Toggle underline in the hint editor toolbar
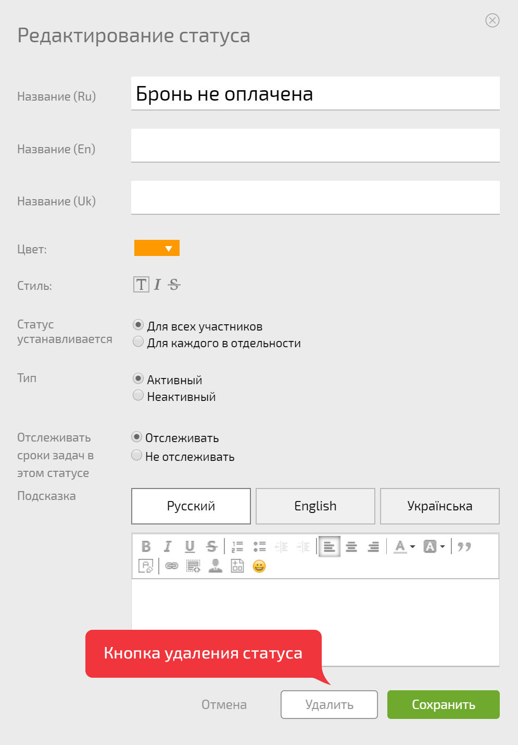The width and height of the screenshot is (518, 745). coord(189,546)
